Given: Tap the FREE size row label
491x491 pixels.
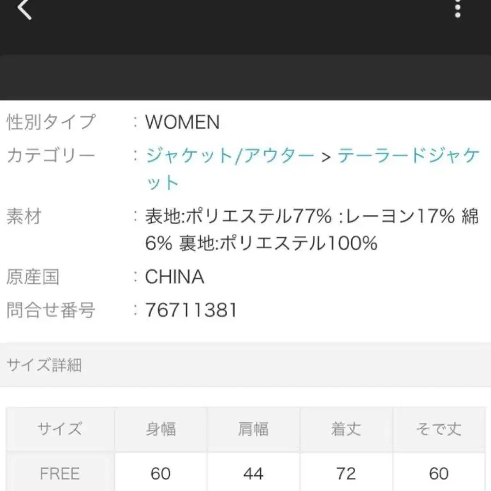Looking at the screenshot, I should (x=60, y=472).
